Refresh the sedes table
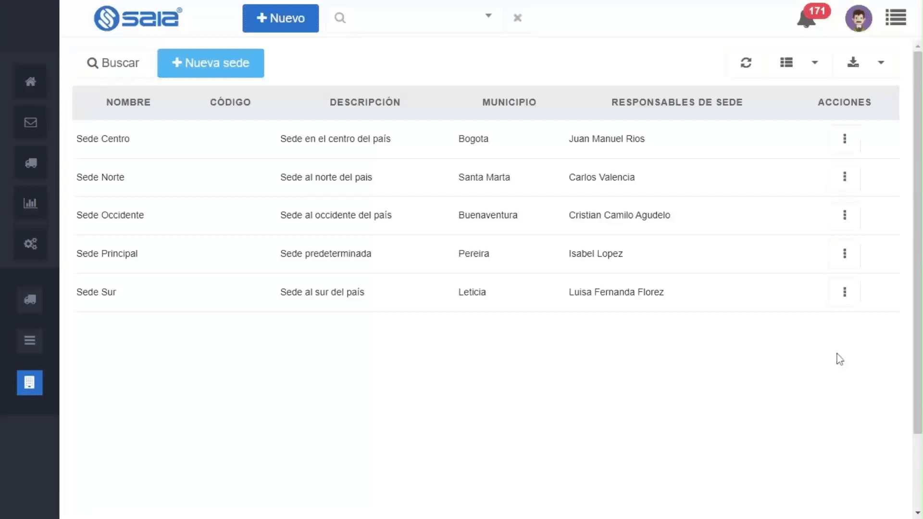 click(746, 63)
